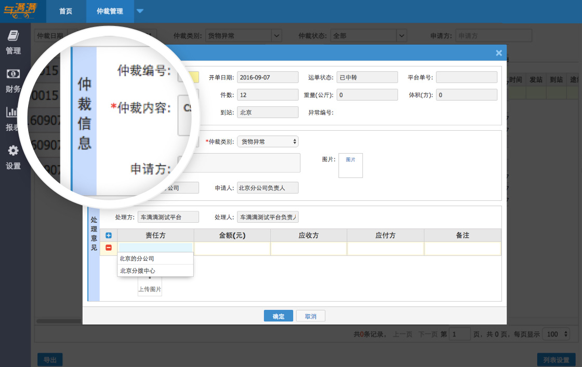Click the red minus remove-row icon

coord(109,248)
